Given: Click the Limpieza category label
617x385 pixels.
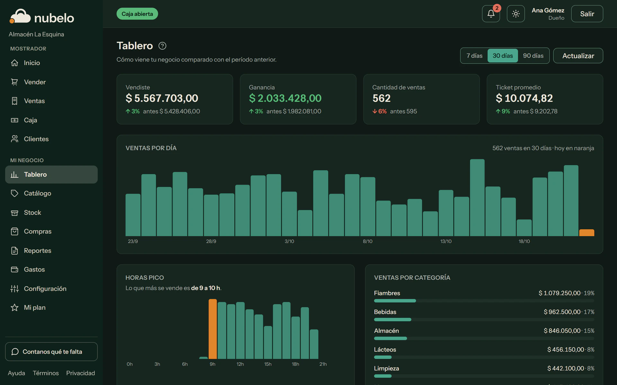Looking at the screenshot, I should [x=387, y=368].
